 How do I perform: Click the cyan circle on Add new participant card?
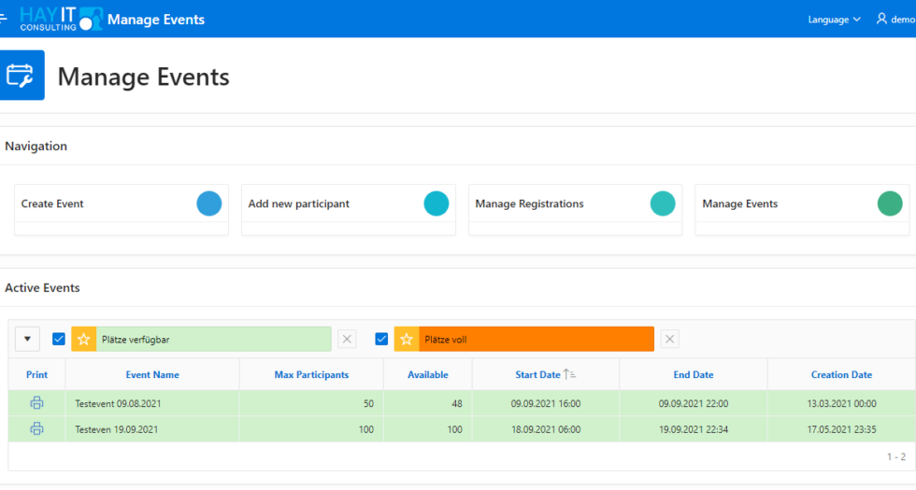point(437,203)
